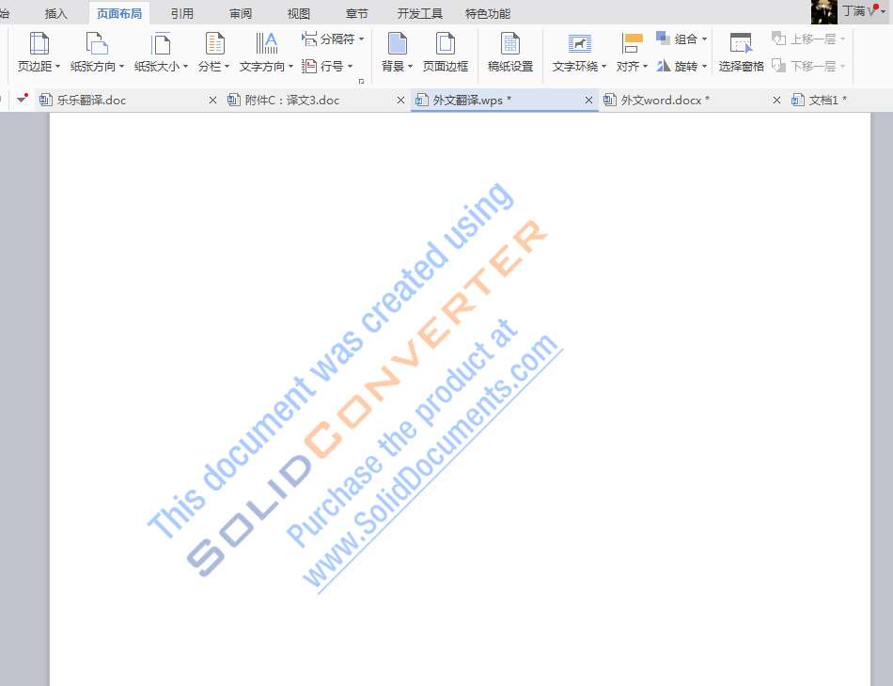Close the 乐乐翻译.doc tab
This screenshot has height=686, width=893.
coord(212,101)
